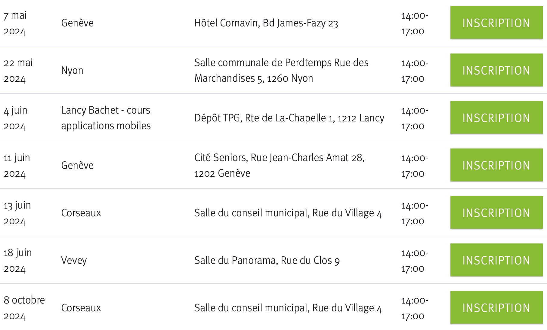Select the Hôtel Cornavin address text

click(x=266, y=23)
